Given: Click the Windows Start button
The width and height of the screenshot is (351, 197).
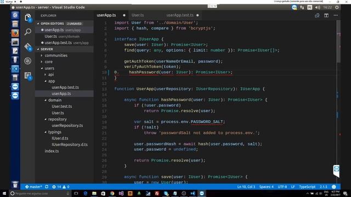Looking at the screenshot, I should click(4, 193).
